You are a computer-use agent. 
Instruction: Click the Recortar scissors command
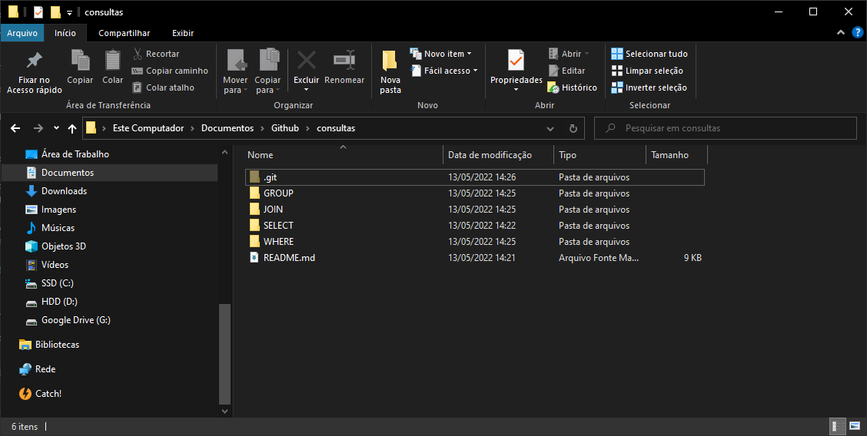[x=155, y=54]
